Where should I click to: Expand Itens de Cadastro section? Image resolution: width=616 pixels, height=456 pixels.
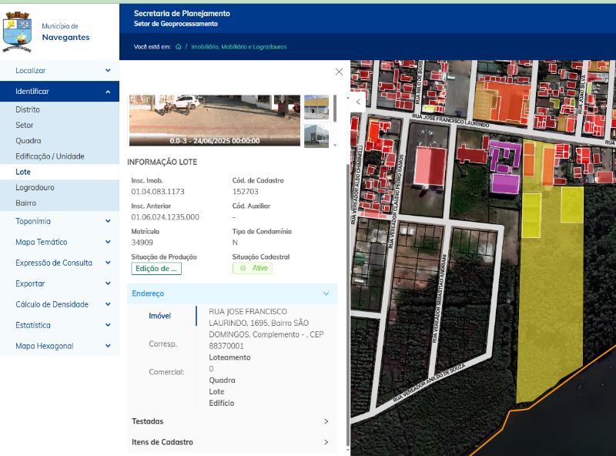(x=233, y=442)
